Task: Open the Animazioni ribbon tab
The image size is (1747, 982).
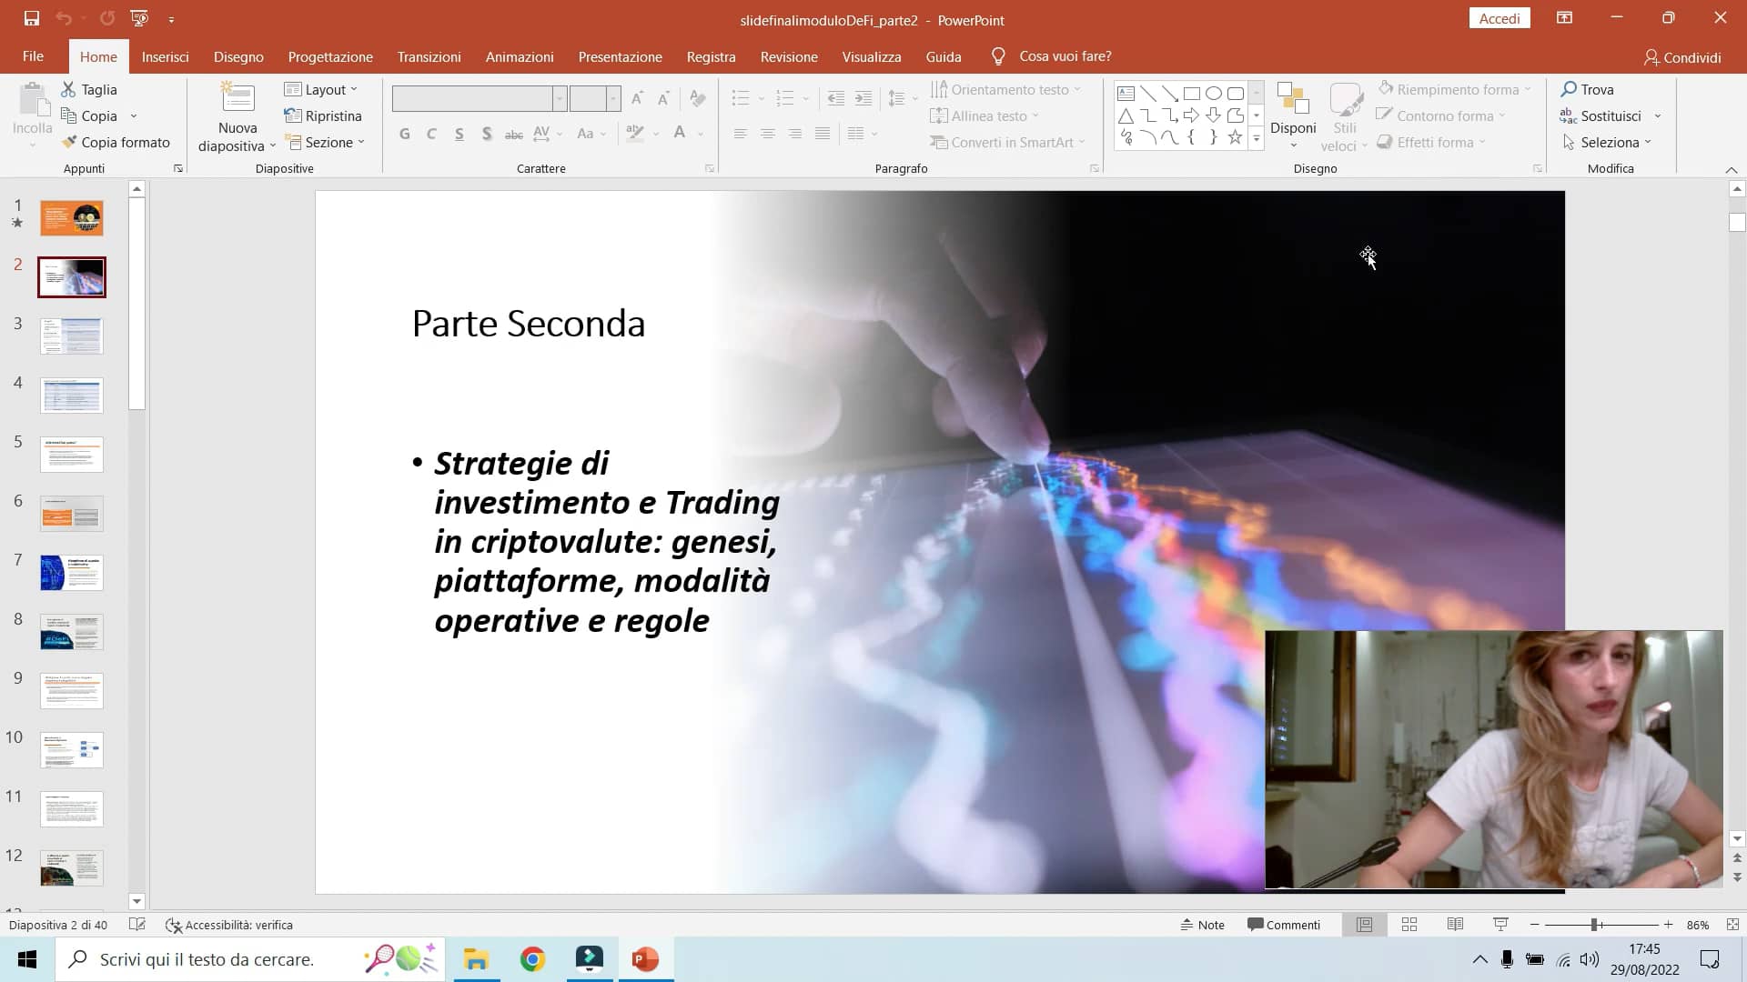Action: (519, 56)
